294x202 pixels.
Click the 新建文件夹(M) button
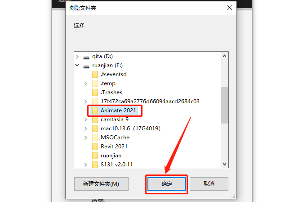point(101,184)
